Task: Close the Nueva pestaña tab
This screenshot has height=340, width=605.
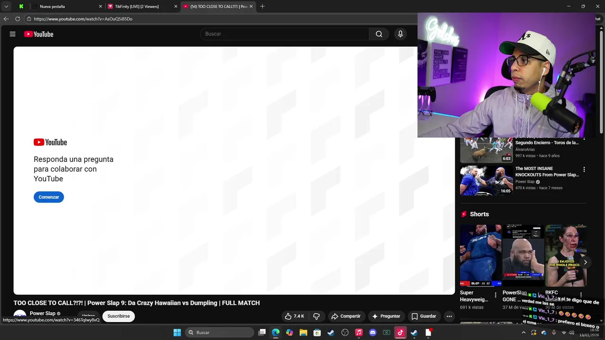Action: pos(100,6)
